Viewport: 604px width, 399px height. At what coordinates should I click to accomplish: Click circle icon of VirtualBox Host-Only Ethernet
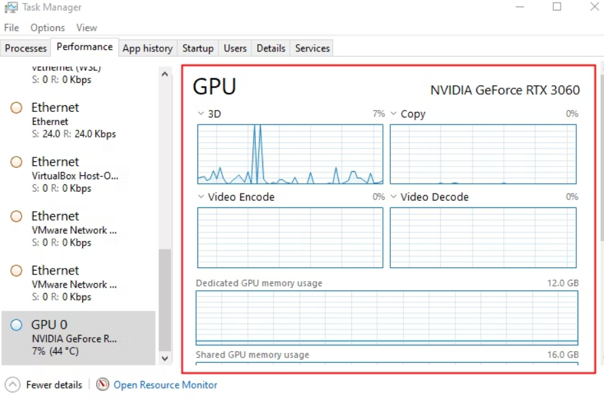[x=16, y=162]
